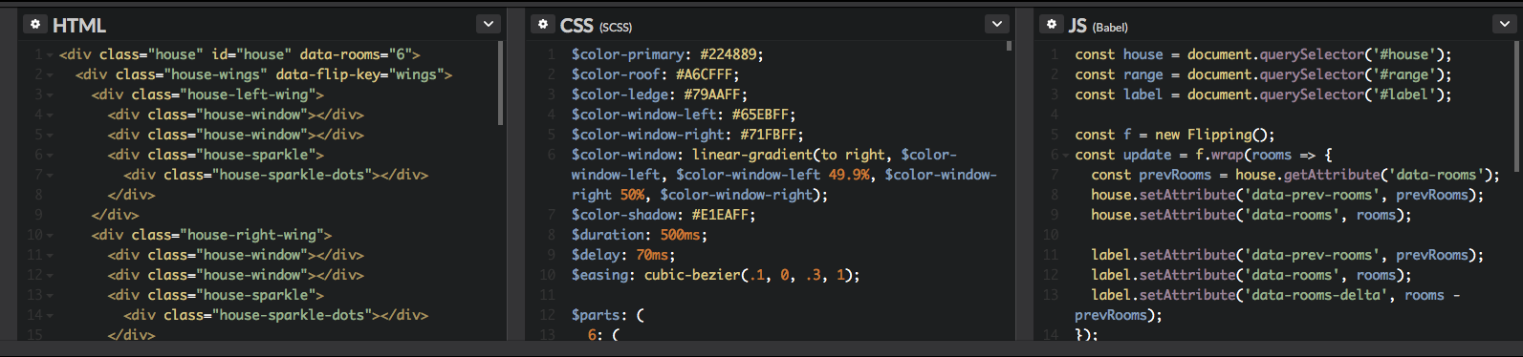Open CSS editor settings gear
The image size is (1523, 357).
coord(543,24)
